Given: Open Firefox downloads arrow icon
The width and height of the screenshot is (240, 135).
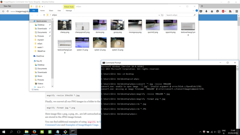Looking at the screenshot, I should pos(206,11).
